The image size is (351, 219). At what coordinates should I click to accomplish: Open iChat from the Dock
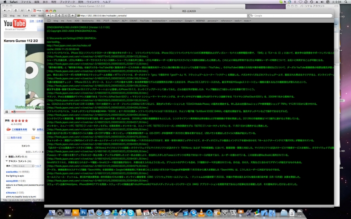pos(107,212)
